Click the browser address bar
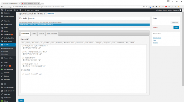This screenshot has height=102, width=184. [78, 7]
